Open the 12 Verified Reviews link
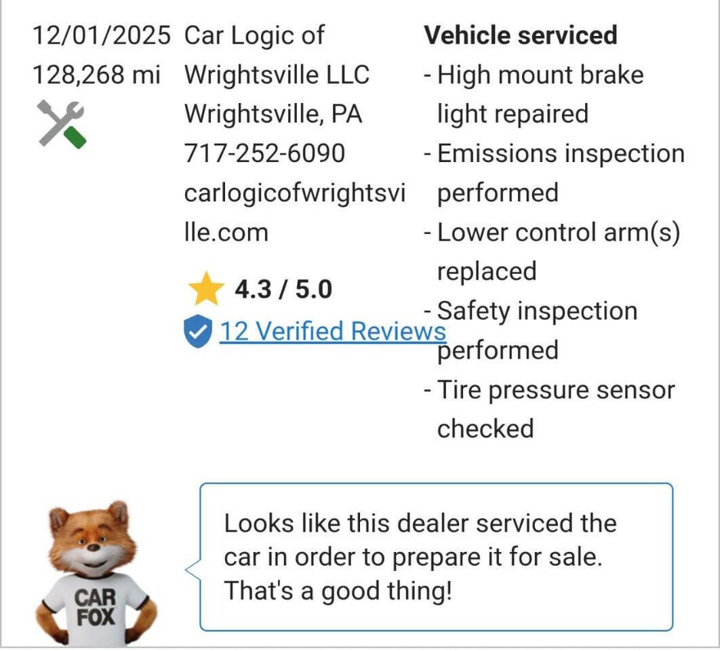 click(x=332, y=331)
